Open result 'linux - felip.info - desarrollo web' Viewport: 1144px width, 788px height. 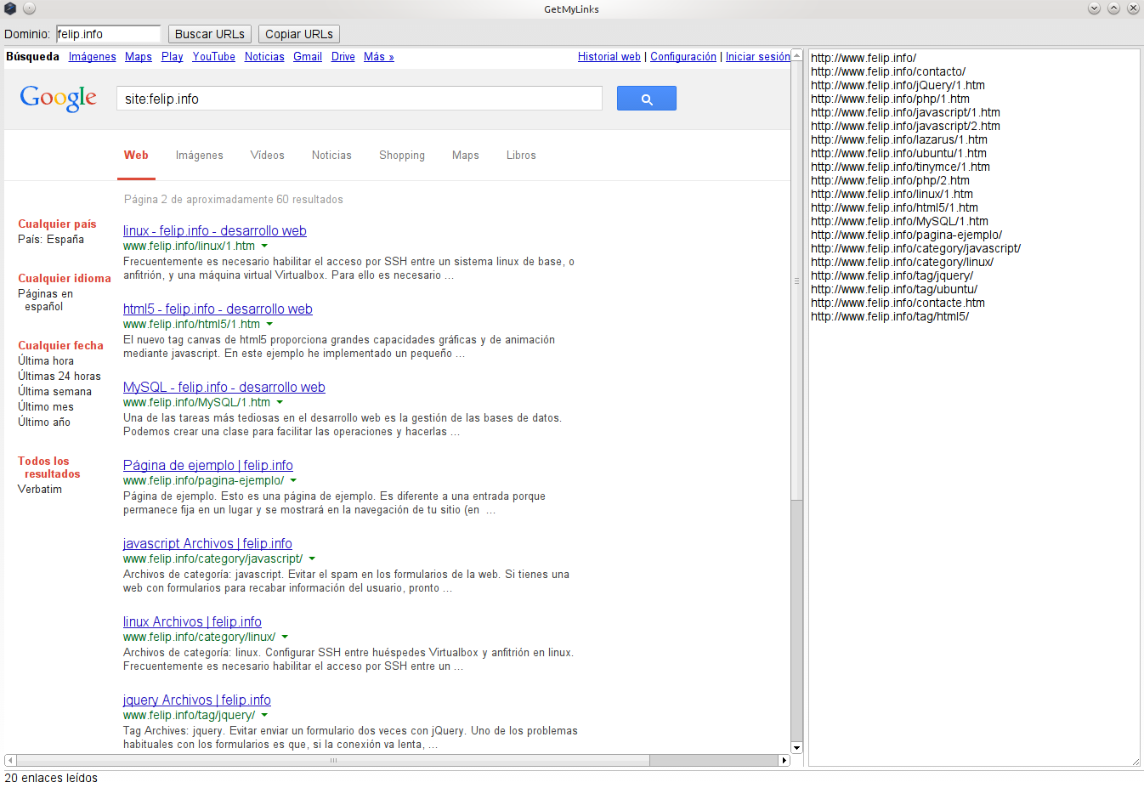tap(215, 231)
